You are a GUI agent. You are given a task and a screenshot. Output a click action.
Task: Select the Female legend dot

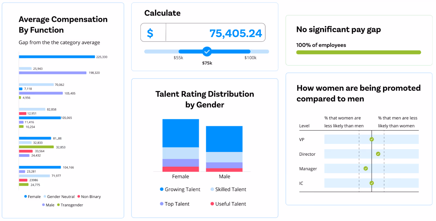pos(25,196)
